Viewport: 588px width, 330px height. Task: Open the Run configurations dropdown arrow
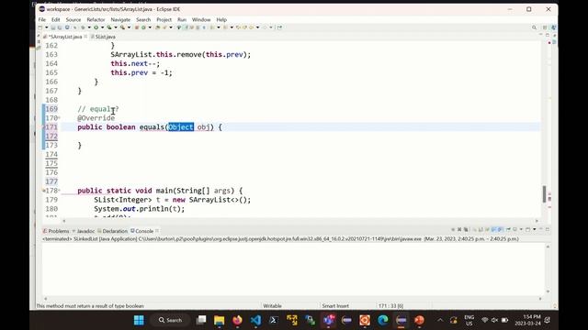tap(103, 27)
